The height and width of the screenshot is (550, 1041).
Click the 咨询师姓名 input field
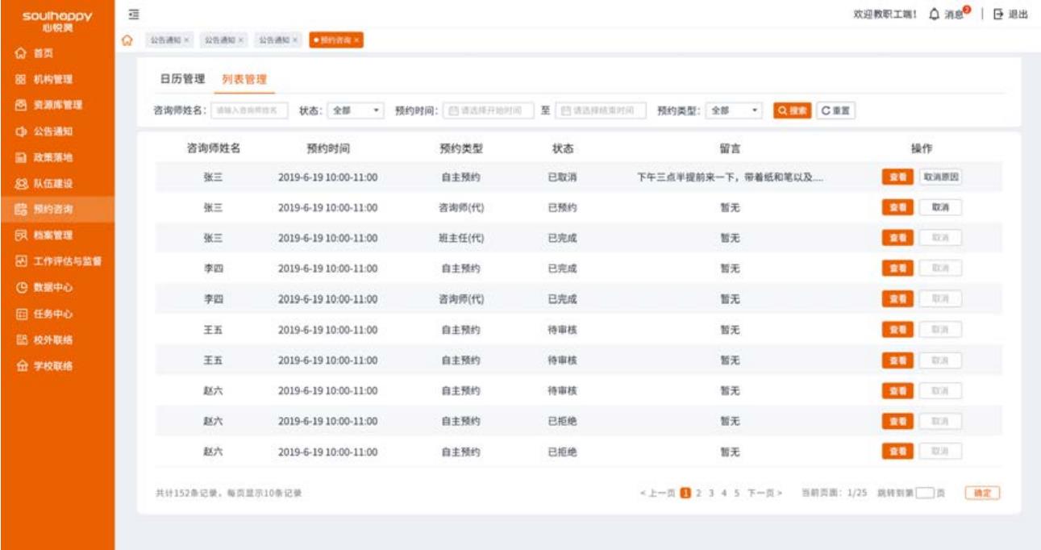pos(249,110)
